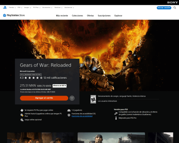Click Agregar al carrito button
This screenshot has width=179, height=143.
[44, 98]
